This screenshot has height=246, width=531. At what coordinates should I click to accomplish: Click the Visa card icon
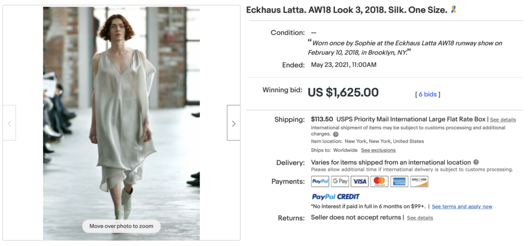tap(360, 181)
